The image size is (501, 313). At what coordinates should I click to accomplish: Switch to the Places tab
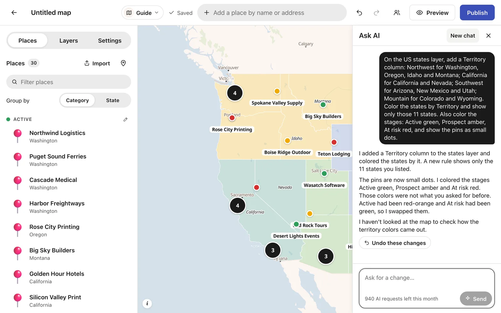coord(28,40)
